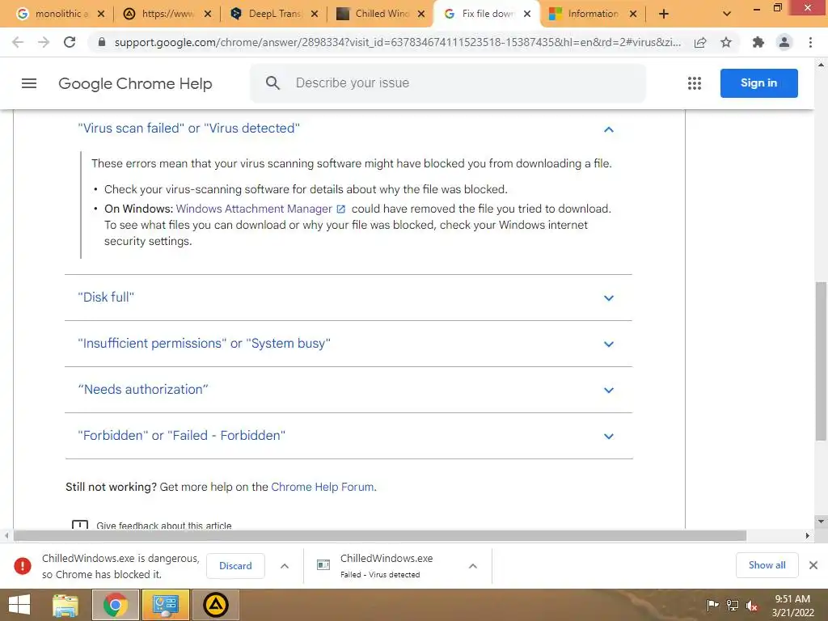
Task: Open the Chrome Help Forum link
Action: tap(322, 487)
